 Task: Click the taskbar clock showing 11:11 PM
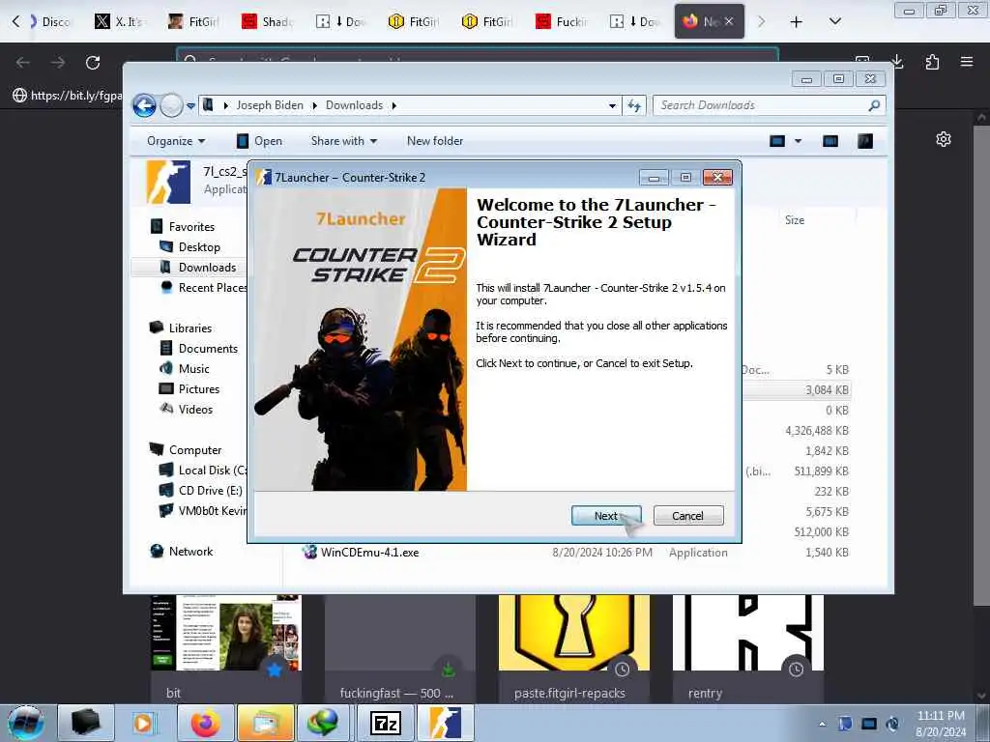[x=941, y=723]
